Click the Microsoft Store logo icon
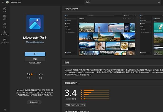This screenshot has height=112, width=163. coord(8,2)
